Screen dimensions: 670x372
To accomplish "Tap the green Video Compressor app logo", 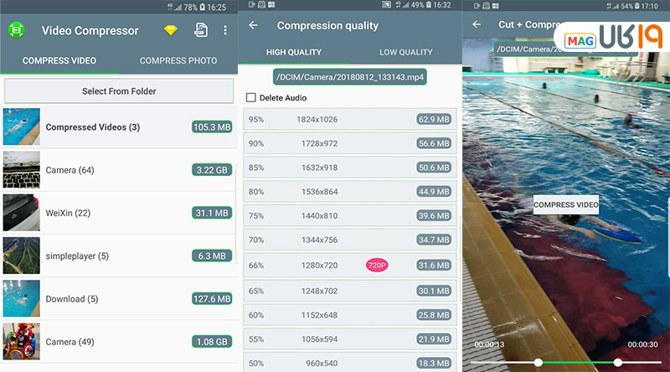I will pyautogui.click(x=16, y=31).
